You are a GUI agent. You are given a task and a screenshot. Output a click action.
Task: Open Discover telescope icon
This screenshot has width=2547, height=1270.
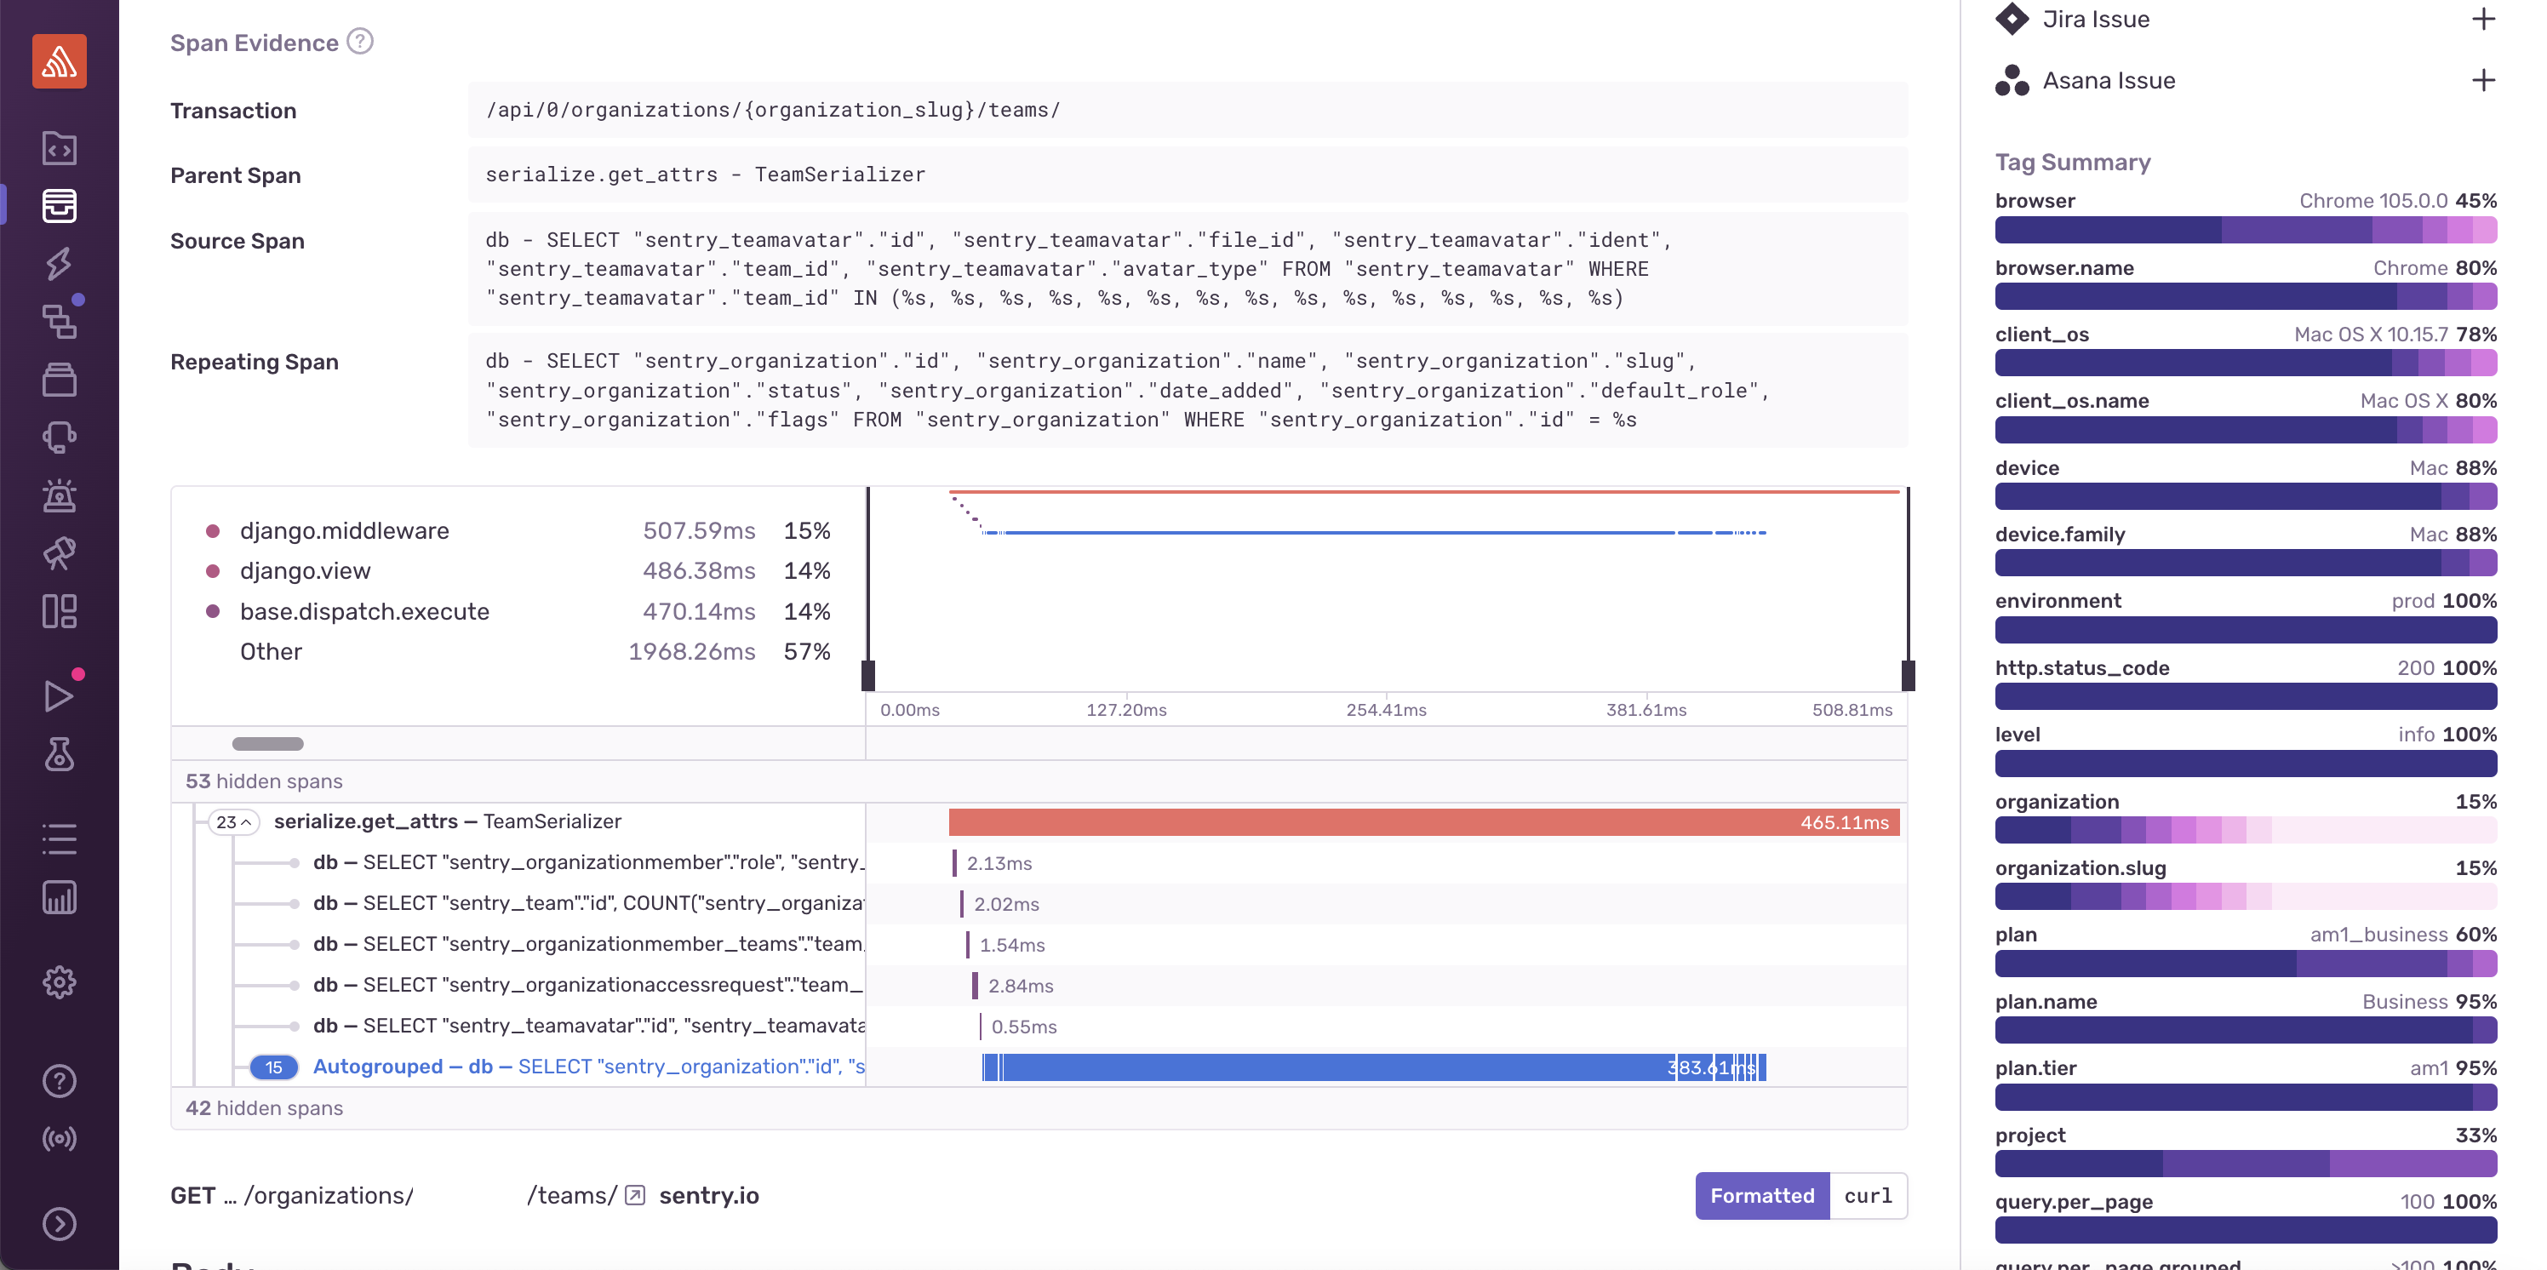tap(60, 553)
